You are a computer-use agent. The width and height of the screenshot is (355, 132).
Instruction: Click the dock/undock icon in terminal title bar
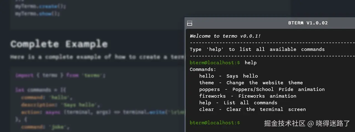(190, 23)
